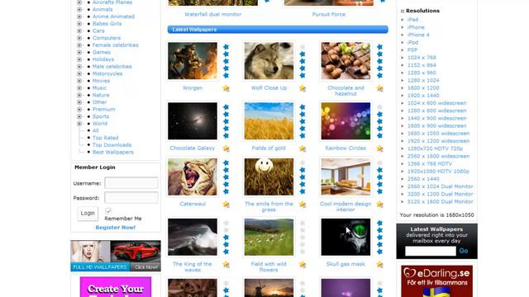Screen dimensions: 529x297
Task: Expand the Anime Animated category node
Action: point(79,16)
